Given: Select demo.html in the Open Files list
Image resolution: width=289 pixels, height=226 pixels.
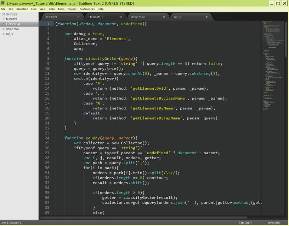Looking at the screenshot, I should [13, 29].
